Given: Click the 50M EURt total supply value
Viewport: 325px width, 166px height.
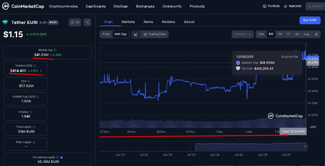Looking at the screenshot, I should (x=26, y=131).
